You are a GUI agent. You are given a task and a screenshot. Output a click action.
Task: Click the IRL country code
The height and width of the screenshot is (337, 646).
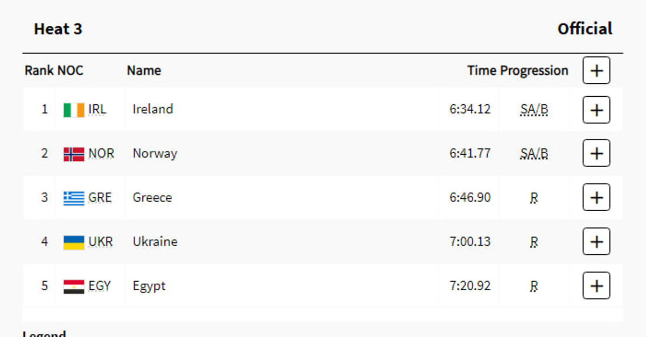point(97,109)
